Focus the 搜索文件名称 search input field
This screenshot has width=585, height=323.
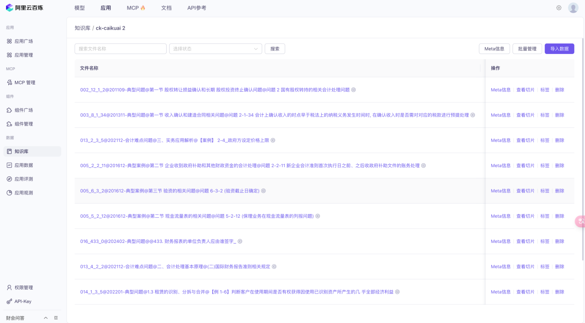pos(120,49)
